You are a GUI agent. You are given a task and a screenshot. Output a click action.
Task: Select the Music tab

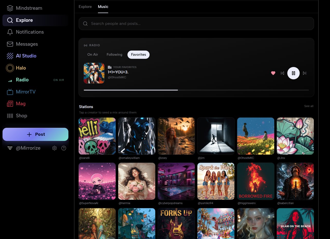click(103, 7)
